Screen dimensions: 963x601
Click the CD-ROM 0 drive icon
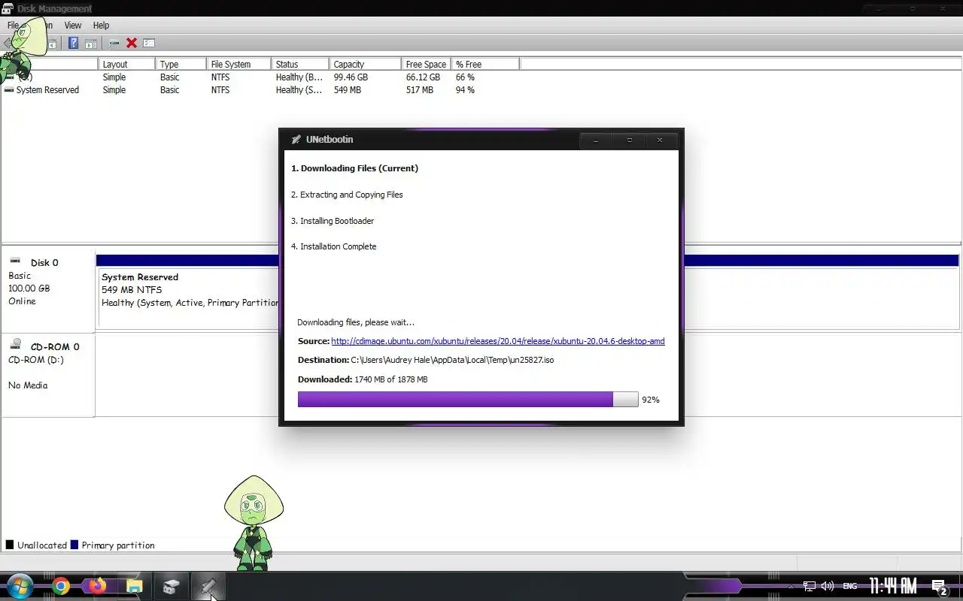click(15, 344)
